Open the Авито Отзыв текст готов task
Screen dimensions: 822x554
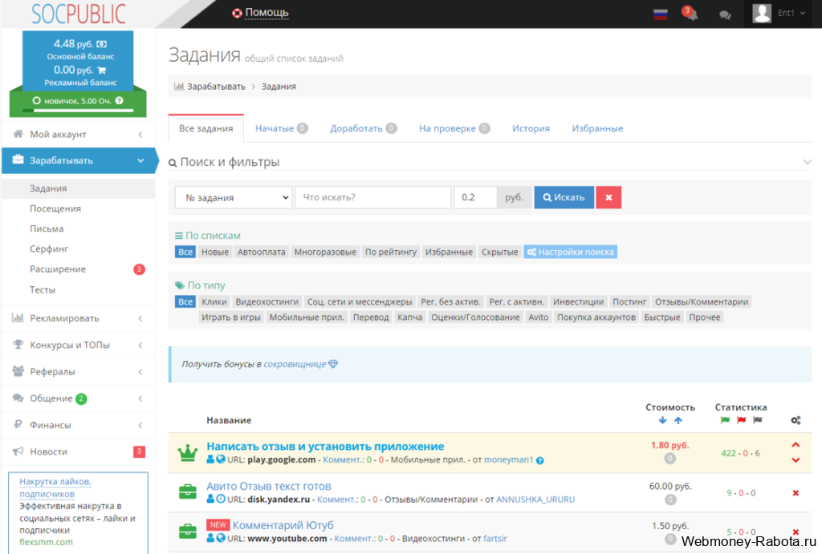click(x=268, y=486)
